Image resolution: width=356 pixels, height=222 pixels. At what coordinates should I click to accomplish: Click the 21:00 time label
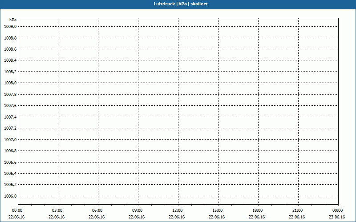tap(297, 210)
